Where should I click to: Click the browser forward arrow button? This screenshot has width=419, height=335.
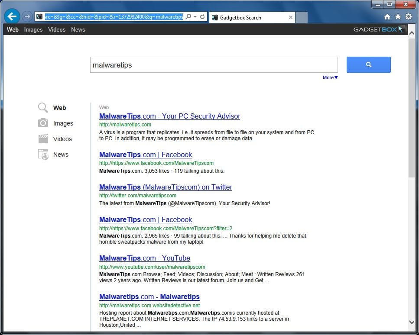click(27, 16)
